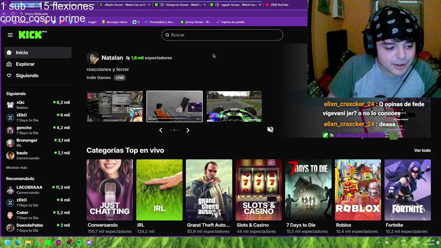441x248 pixels.
Task: Close the xRaaiin Stream tab
Action: (149, 5)
